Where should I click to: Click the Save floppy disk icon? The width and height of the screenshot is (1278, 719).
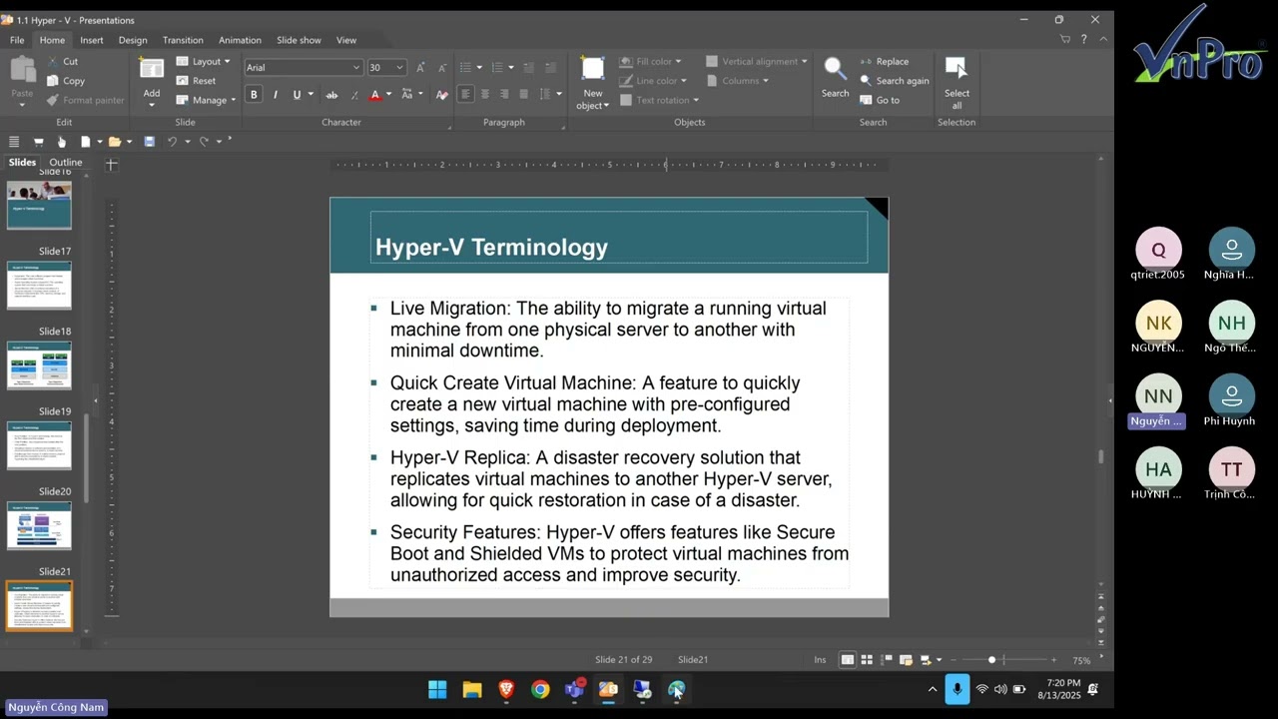[x=149, y=142]
